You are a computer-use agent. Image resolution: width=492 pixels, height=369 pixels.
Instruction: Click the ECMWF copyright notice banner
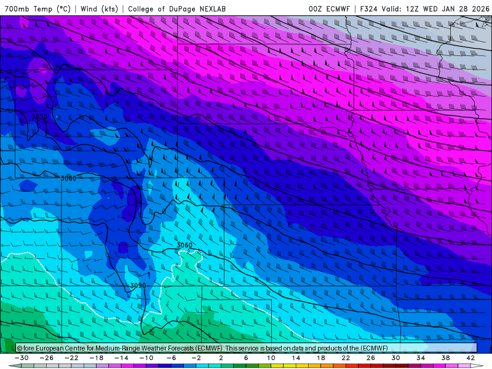(x=247, y=348)
